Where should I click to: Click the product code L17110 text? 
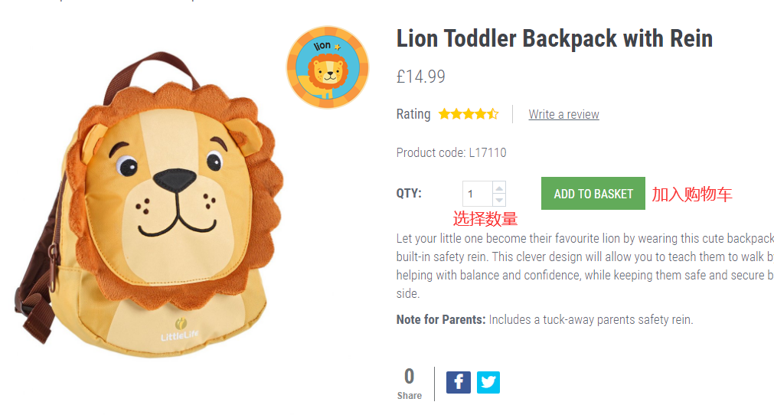[x=451, y=152]
